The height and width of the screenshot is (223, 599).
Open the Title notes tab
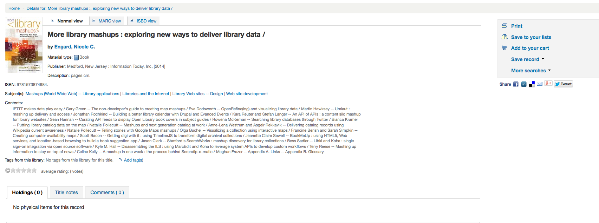click(66, 192)
